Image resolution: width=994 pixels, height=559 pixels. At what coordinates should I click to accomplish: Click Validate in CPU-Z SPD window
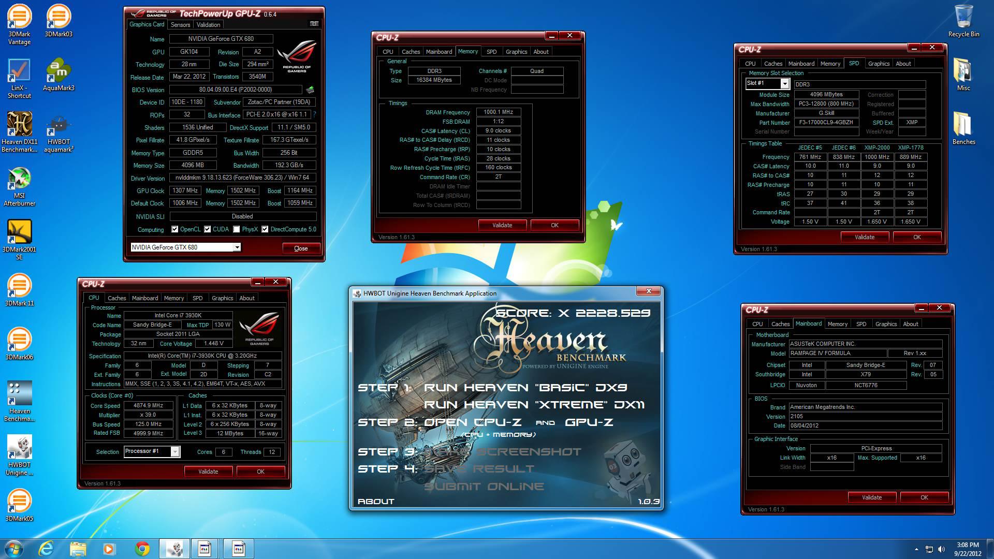tap(865, 237)
